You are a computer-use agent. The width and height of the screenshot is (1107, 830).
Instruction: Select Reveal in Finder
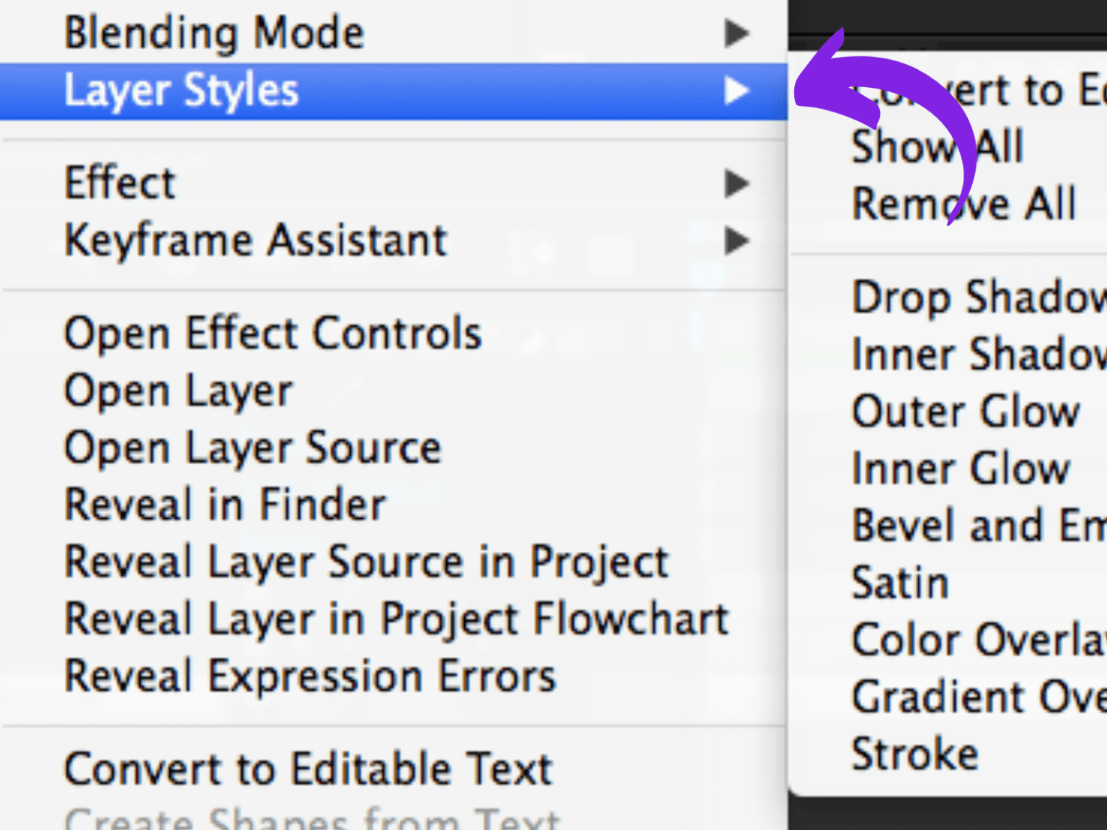coord(224,504)
